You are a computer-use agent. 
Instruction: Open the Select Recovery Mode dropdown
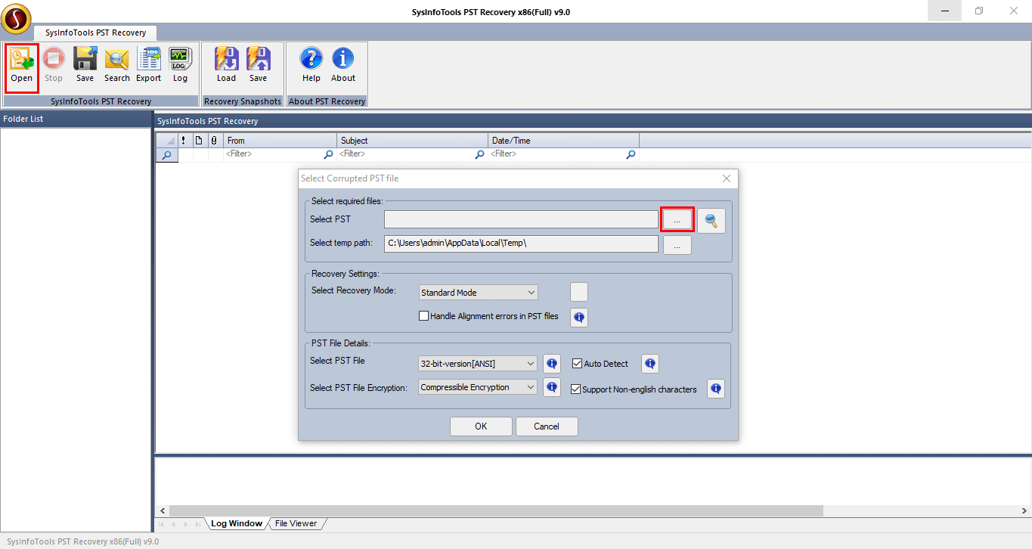(x=478, y=293)
